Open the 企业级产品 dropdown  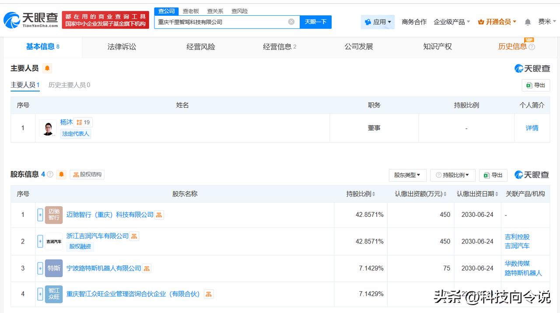click(452, 22)
